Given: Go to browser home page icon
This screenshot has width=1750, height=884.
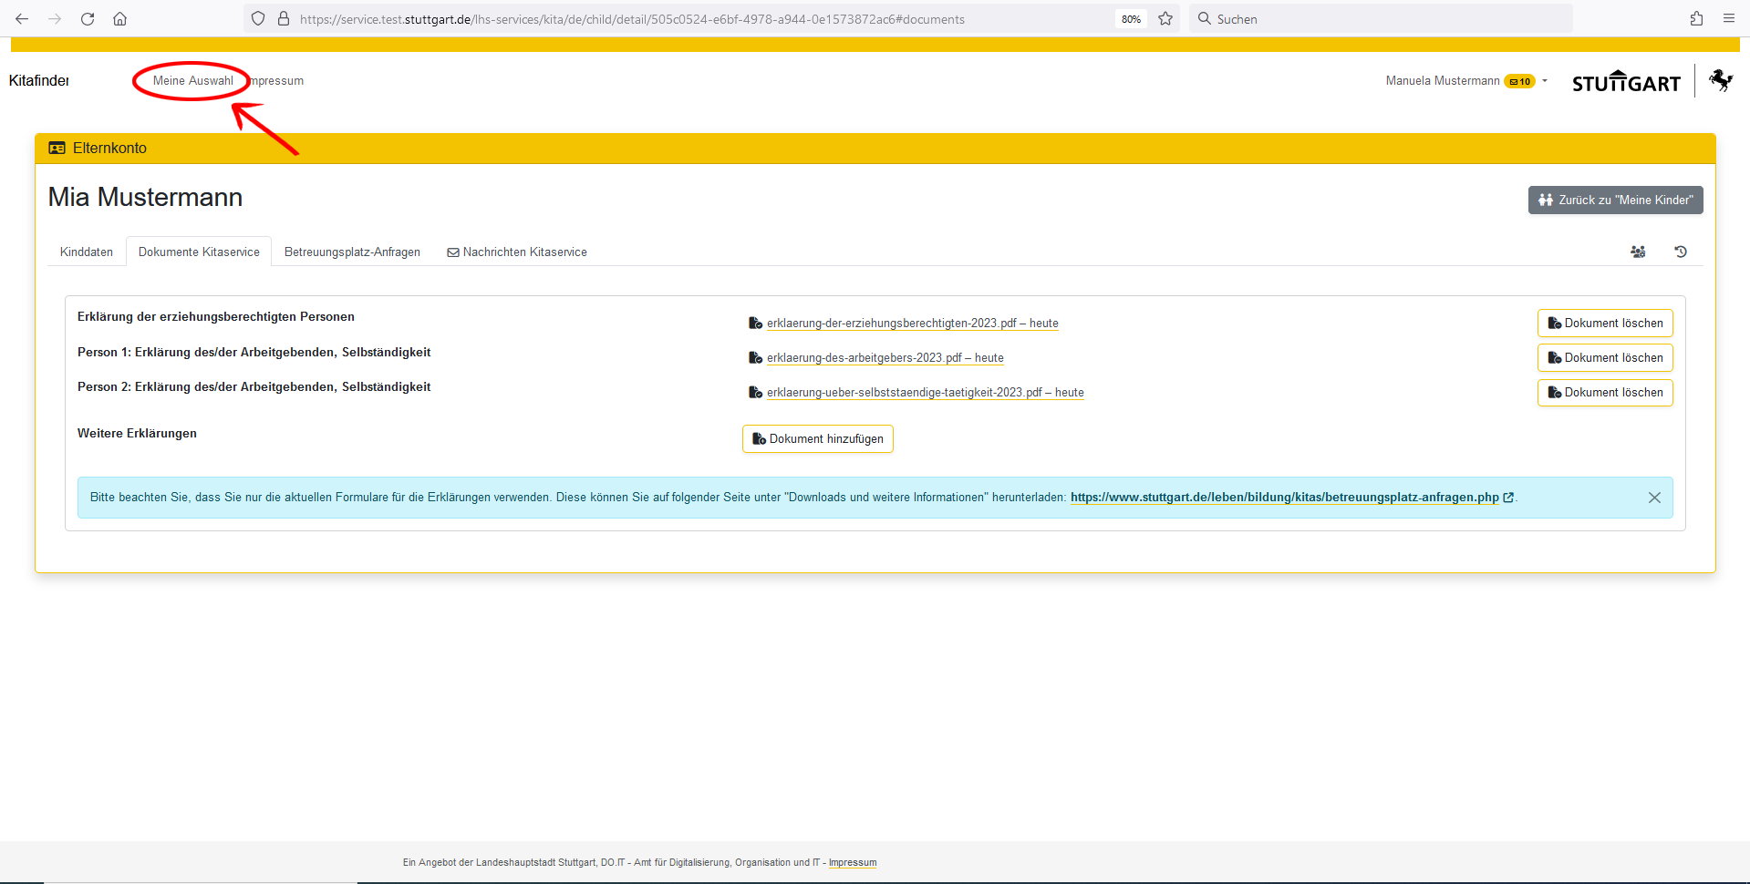Looking at the screenshot, I should [x=119, y=18].
